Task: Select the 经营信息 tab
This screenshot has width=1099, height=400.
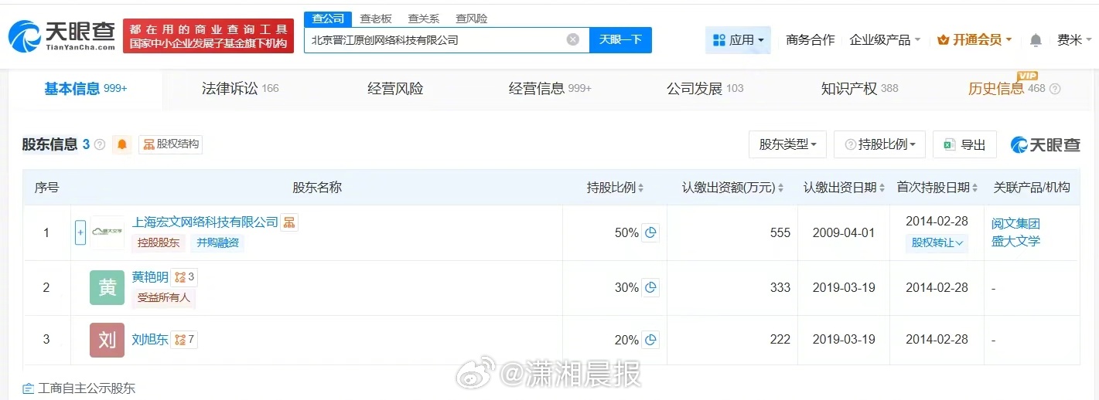Action: coord(550,89)
